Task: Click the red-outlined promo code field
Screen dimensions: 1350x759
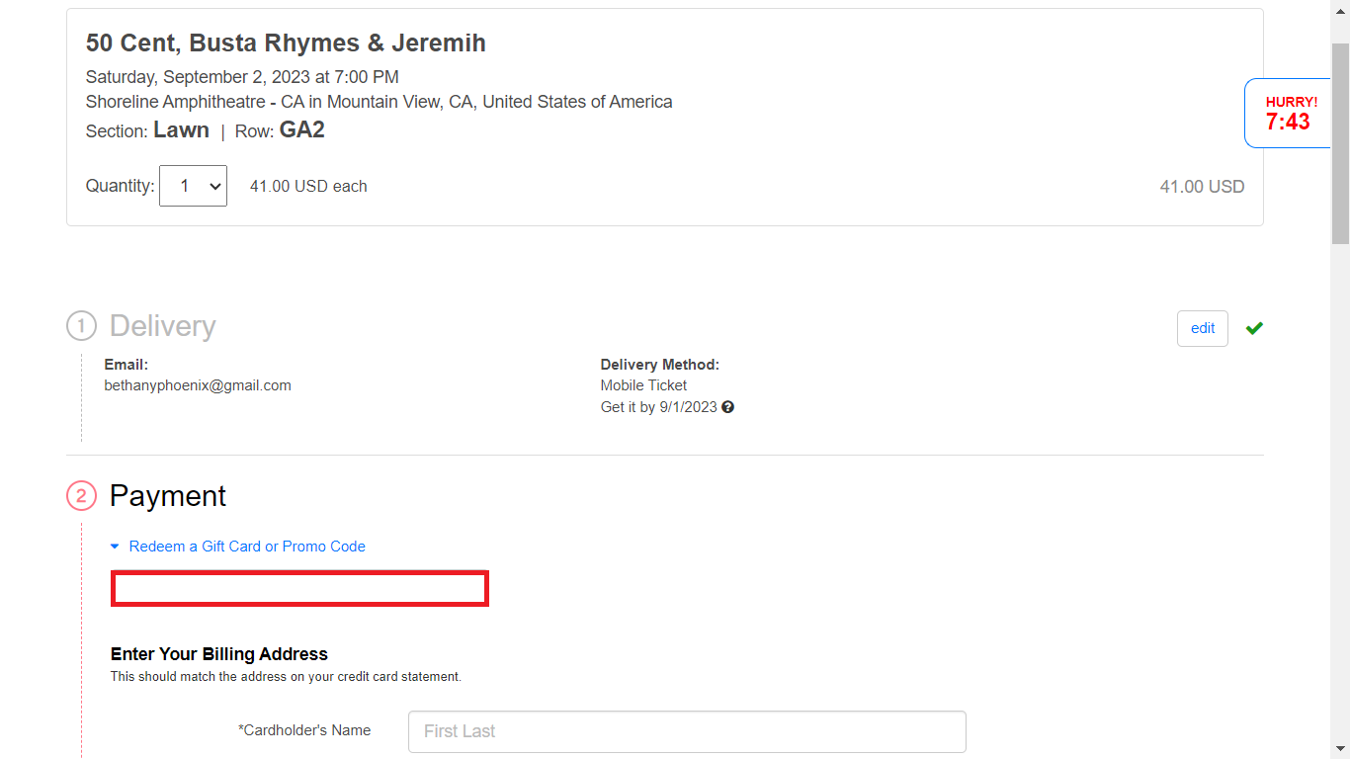Action: [x=299, y=588]
